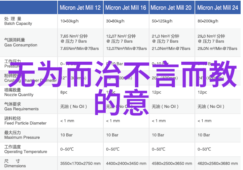Click the 12.07Nm³/Min@7Bars value
Image resolution: width=243 pixels, height=170 pixels.
127,49
